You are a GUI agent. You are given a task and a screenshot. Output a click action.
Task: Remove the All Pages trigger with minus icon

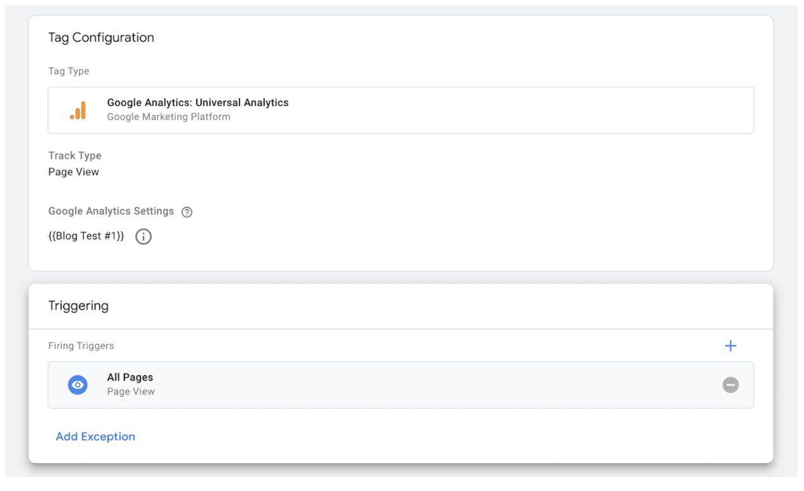pyautogui.click(x=730, y=384)
